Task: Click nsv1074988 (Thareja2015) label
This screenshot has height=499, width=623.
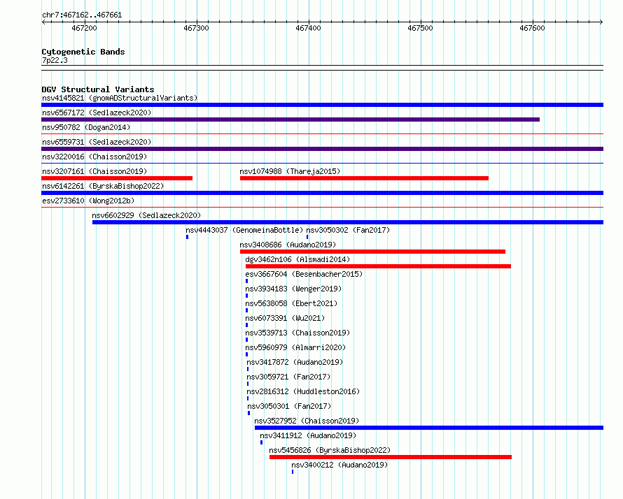Action: 290,171
